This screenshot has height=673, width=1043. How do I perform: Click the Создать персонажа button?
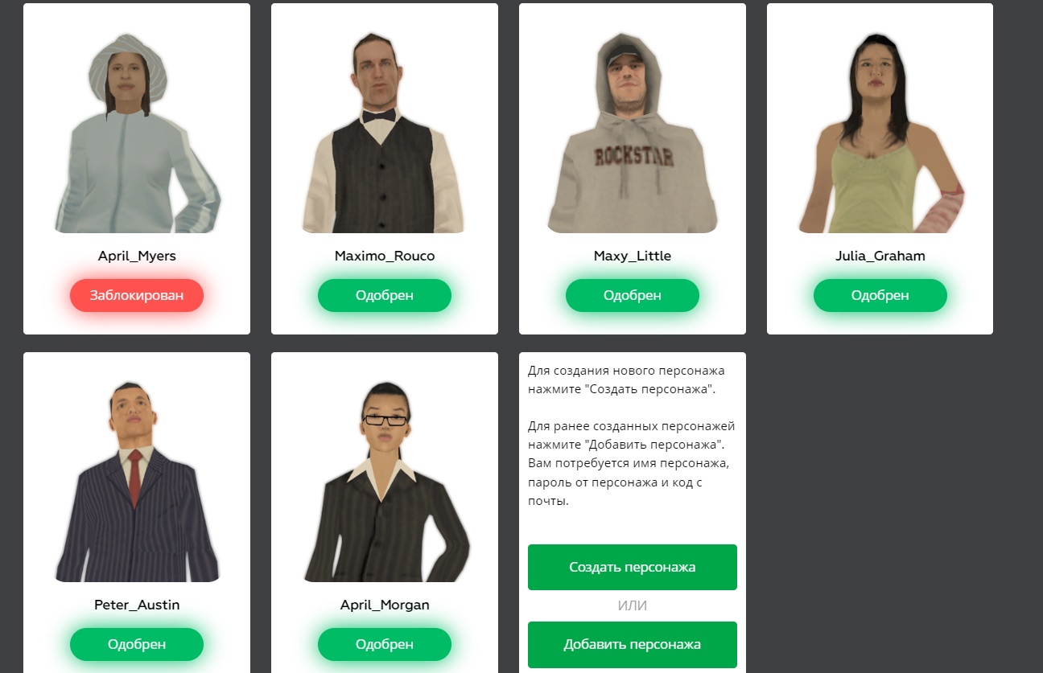[x=633, y=567]
